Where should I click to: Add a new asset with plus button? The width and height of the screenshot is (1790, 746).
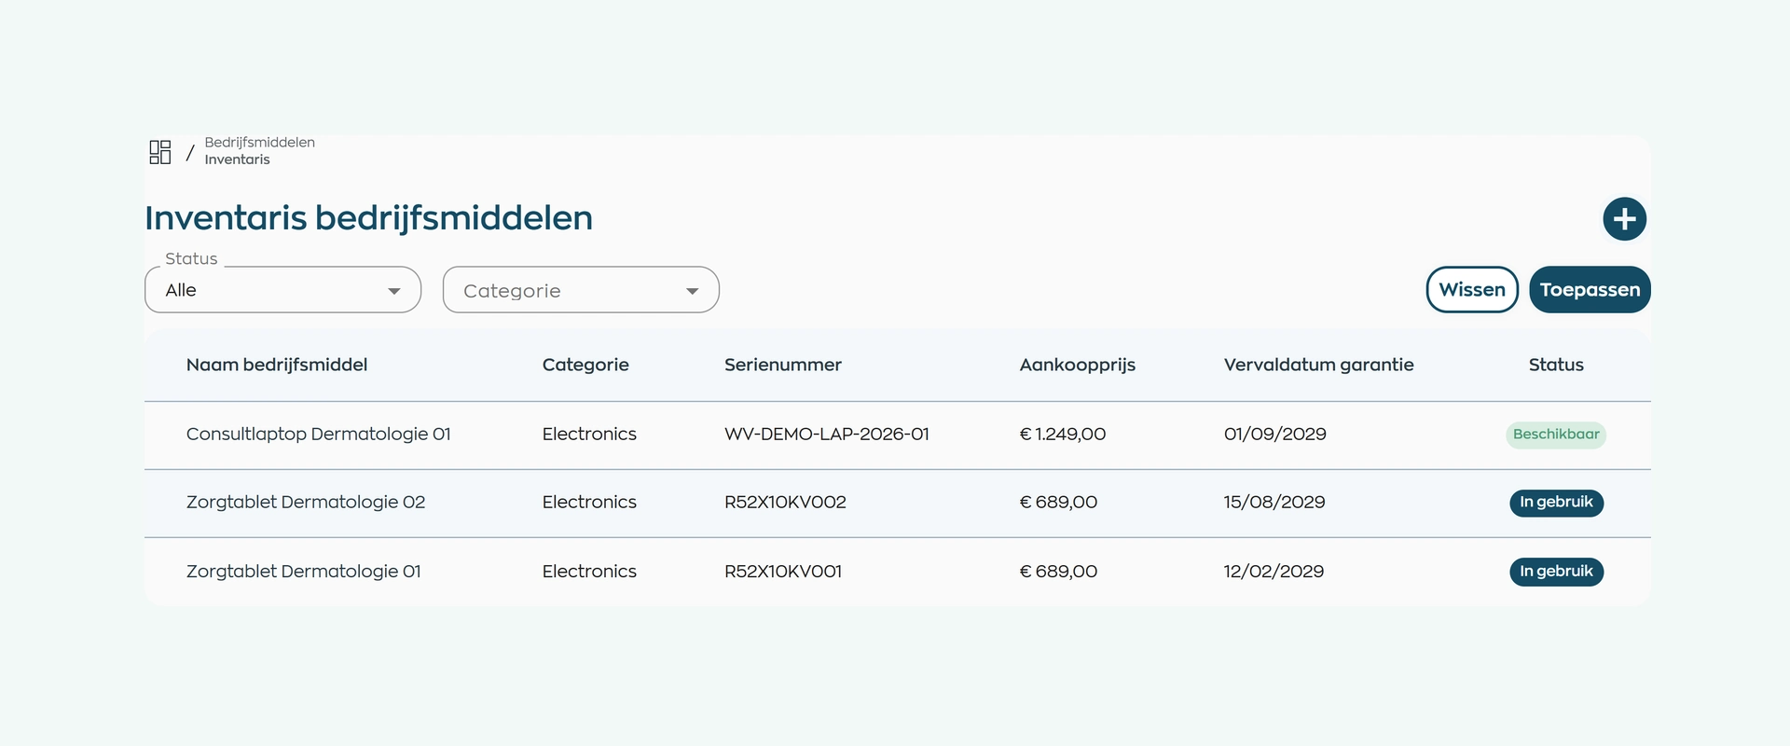tap(1624, 219)
